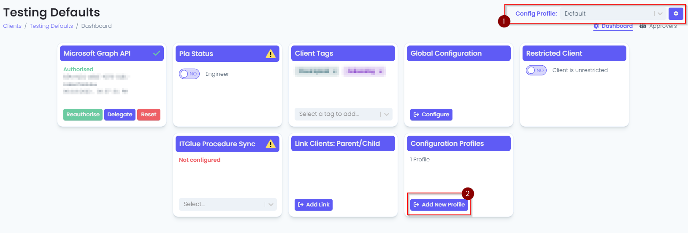Click the ITGlue Procedure Sync warning icon
Screen dimensions: 688x233
(271, 144)
